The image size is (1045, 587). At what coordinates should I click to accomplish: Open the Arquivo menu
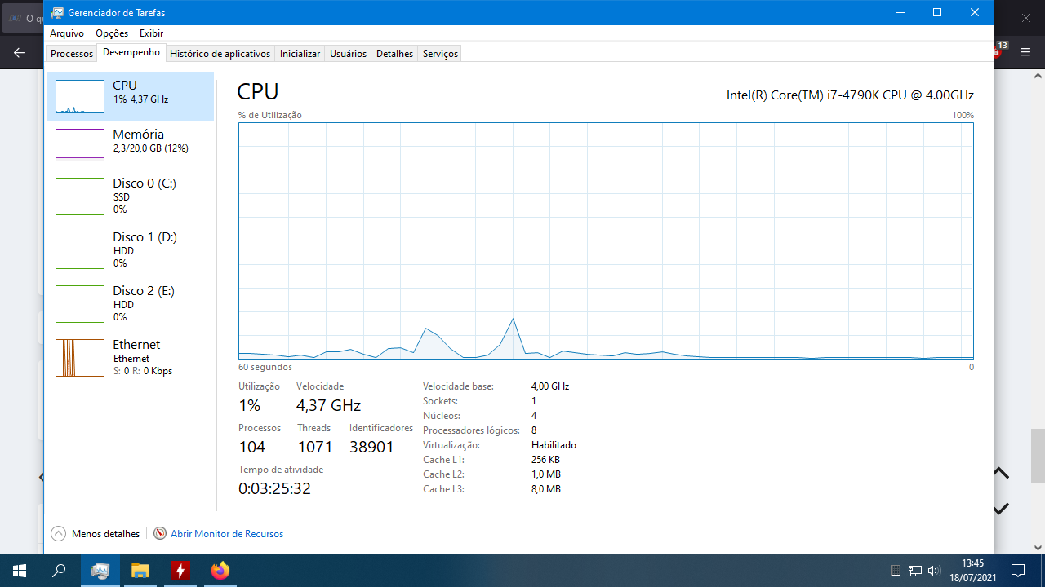click(67, 33)
